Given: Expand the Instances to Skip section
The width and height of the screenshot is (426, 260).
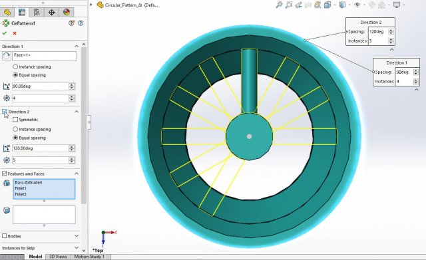Looking at the screenshot, I should click(x=77, y=248).
